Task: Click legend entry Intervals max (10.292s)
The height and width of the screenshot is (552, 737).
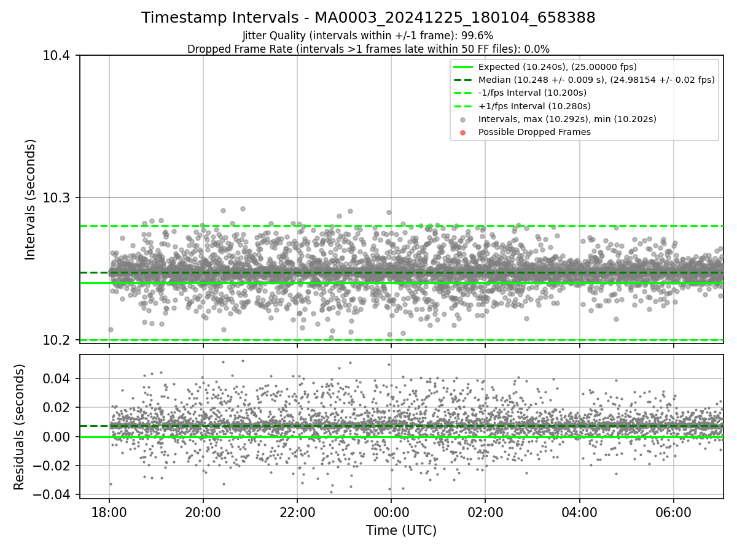Action: pos(567,119)
